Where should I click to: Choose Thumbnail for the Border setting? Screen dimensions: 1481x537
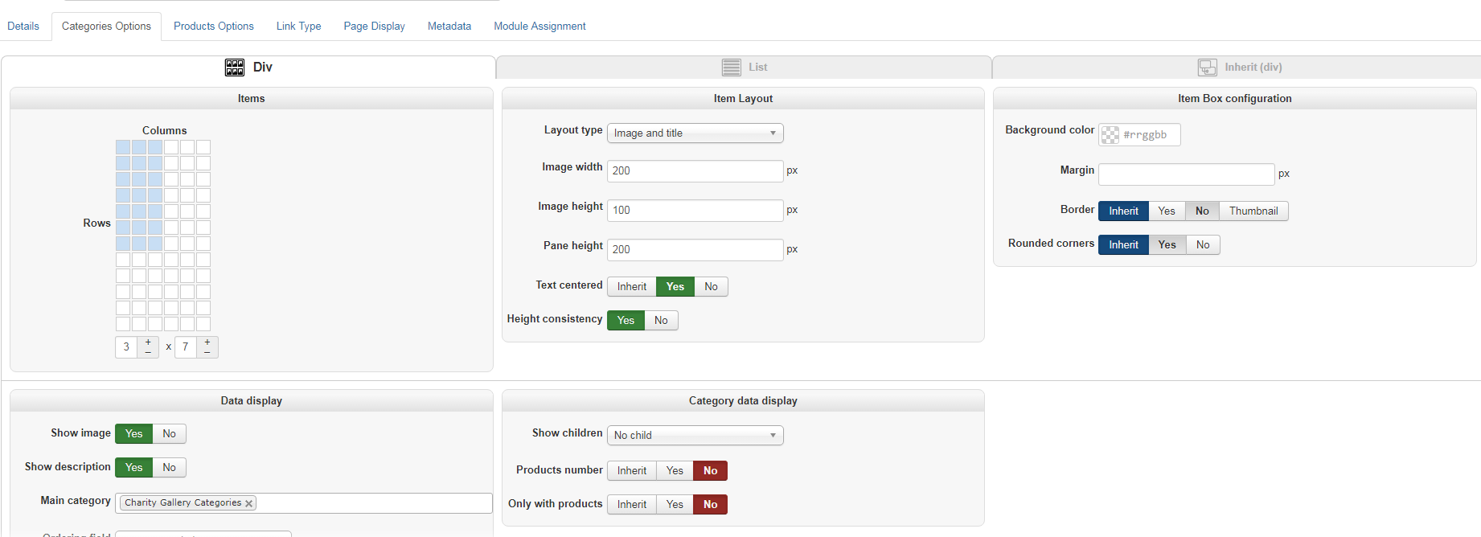(1253, 211)
